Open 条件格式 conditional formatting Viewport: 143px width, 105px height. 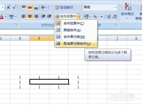pyautogui.click(x=127, y=11)
